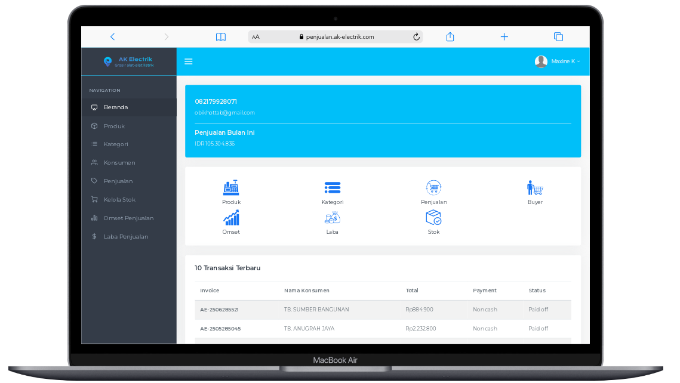Open Kelola Stok in the navigation sidebar
Image resolution: width=680 pixels, height=383 pixels.
[129, 200]
